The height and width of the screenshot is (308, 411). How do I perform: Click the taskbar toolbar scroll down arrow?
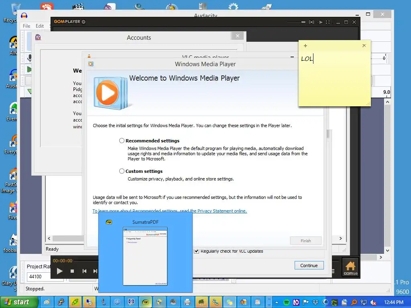pyautogui.click(x=269, y=305)
